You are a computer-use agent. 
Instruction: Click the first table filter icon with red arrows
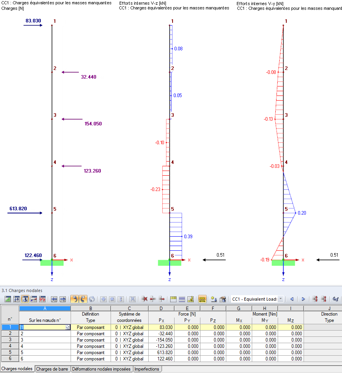coord(315,299)
